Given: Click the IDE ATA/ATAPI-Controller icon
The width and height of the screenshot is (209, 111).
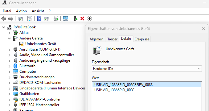Looking at the screenshot, I should [x=15, y=99].
